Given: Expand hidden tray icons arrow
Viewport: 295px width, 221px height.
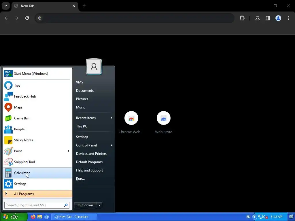Looking at the screenshot, I should point(254,217).
